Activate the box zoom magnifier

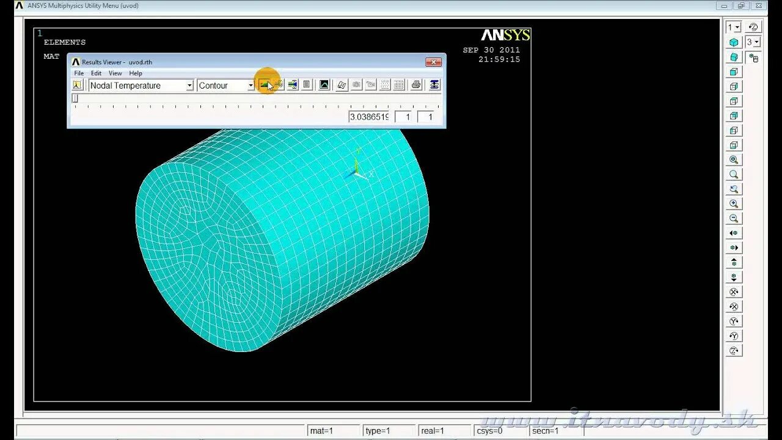[x=734, y=174]
